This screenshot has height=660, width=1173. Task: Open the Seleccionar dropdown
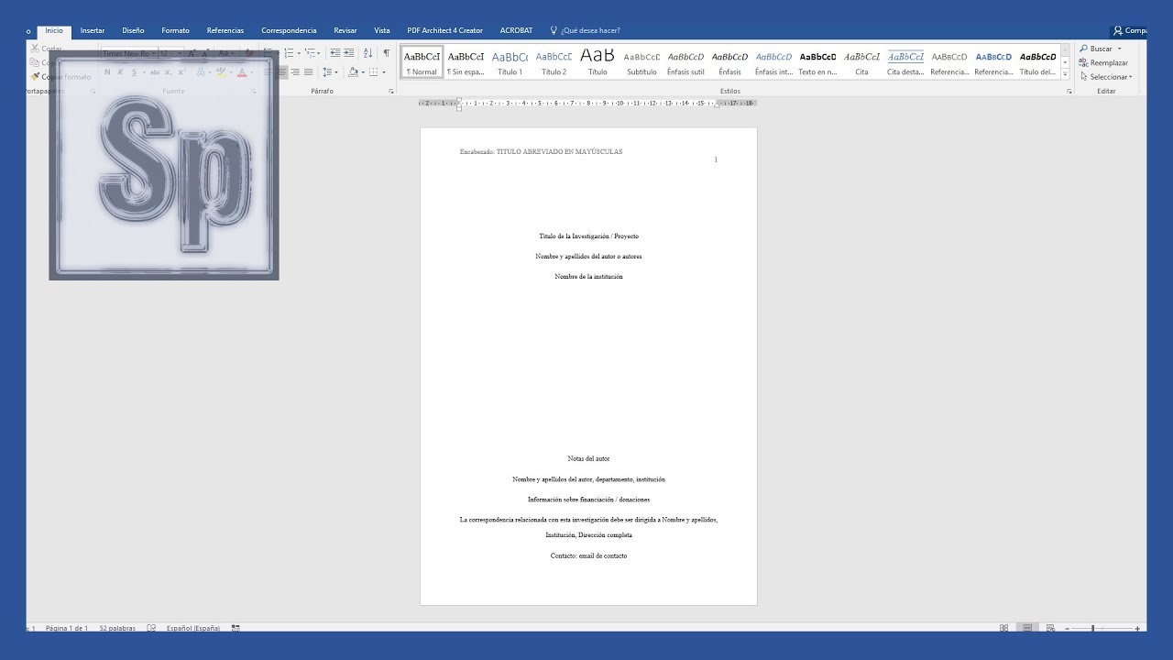tap(1106, 77)
